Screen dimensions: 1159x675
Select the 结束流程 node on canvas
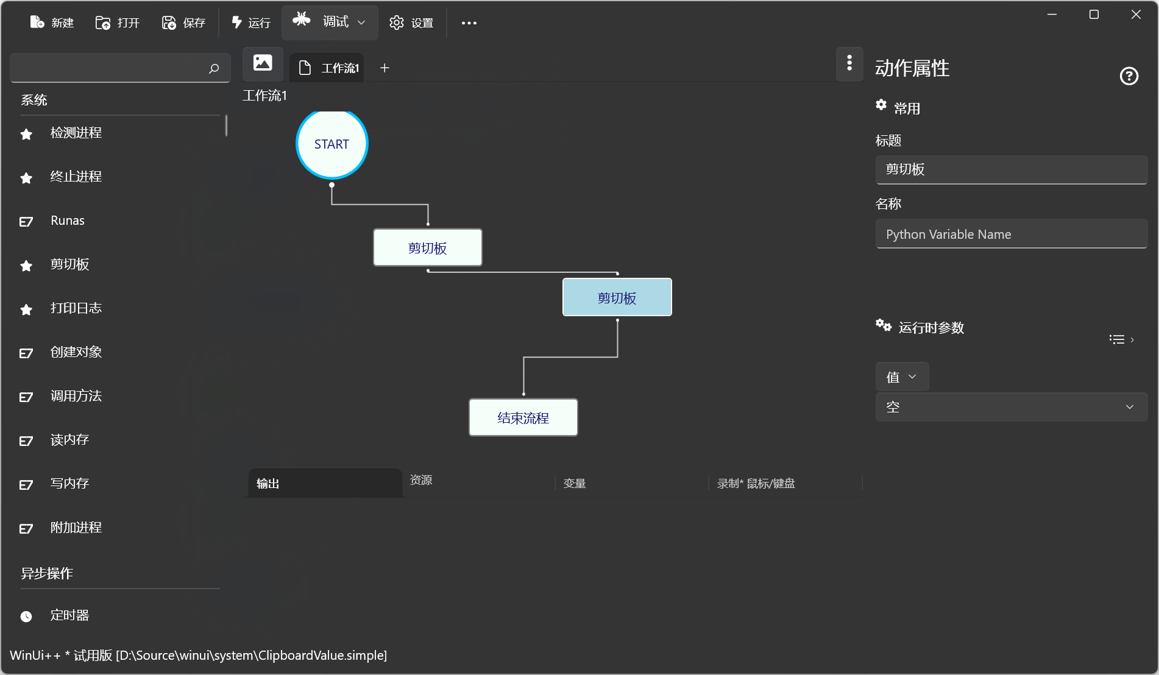[x=523, y=418]
